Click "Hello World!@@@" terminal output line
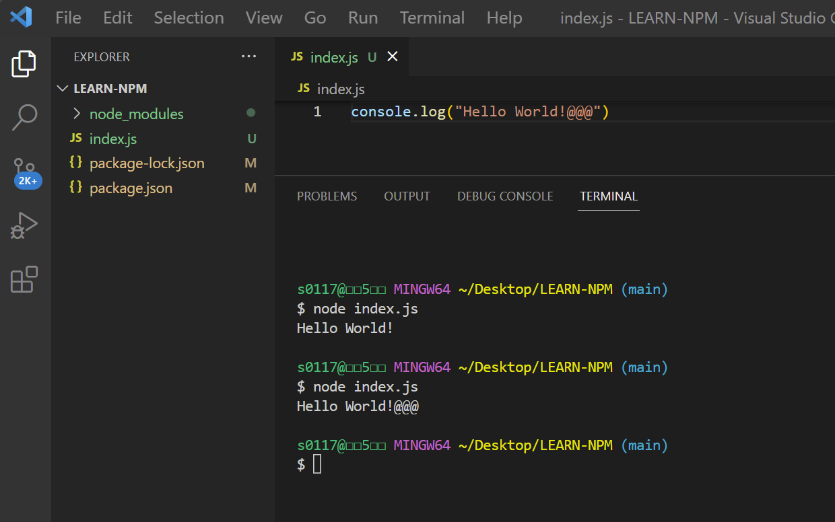Image resolution: width=835 pixels, height=522 pixels. tap(358, 406)
